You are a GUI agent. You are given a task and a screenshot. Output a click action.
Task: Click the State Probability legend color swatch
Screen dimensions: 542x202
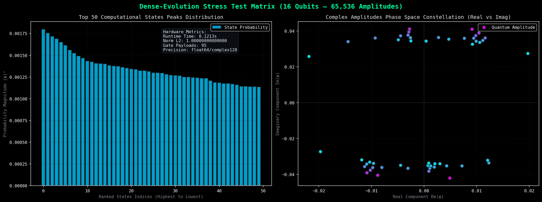pyautogui.click(x=217, y=27)
